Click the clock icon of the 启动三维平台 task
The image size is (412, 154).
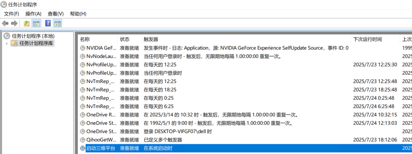[83, 149]
